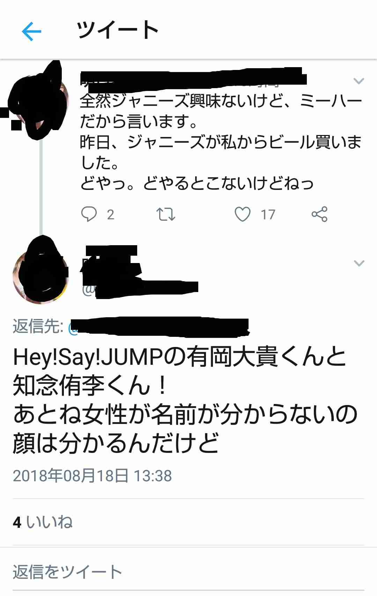Viewport: 377px width, 596px height.
Task: Tap the Hey!Say!JUMP reply tweet text
Action: pos(185,400)
